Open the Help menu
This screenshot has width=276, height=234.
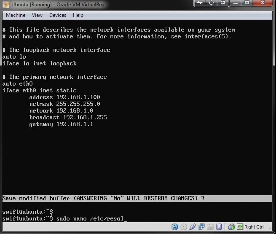[78, 15]
